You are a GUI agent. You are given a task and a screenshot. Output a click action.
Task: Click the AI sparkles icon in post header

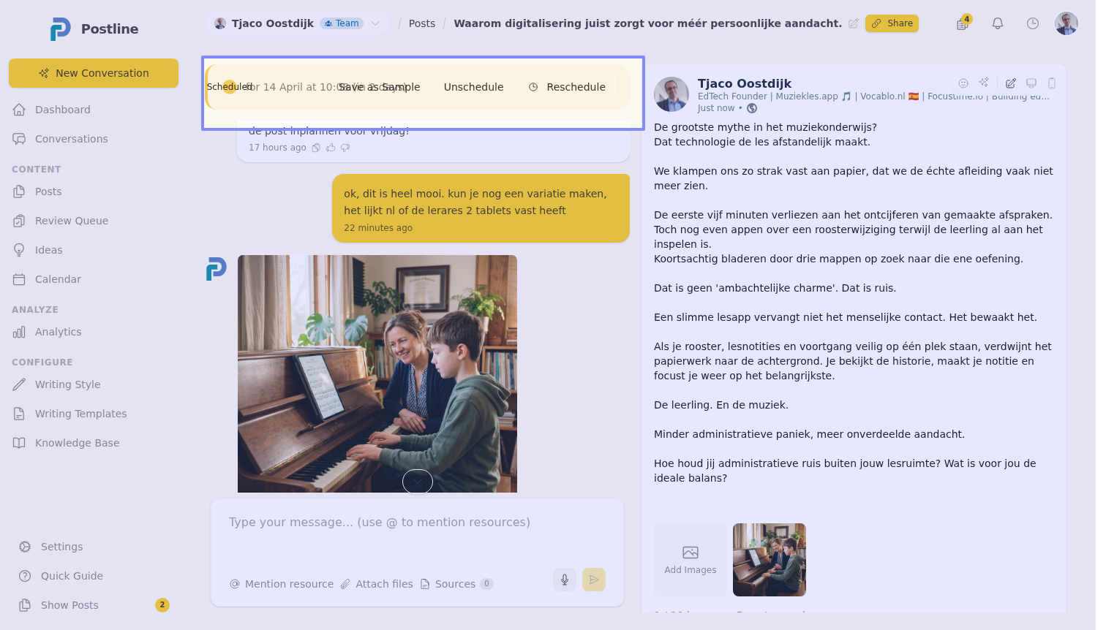pyautogui.click(x=984, y=83)
